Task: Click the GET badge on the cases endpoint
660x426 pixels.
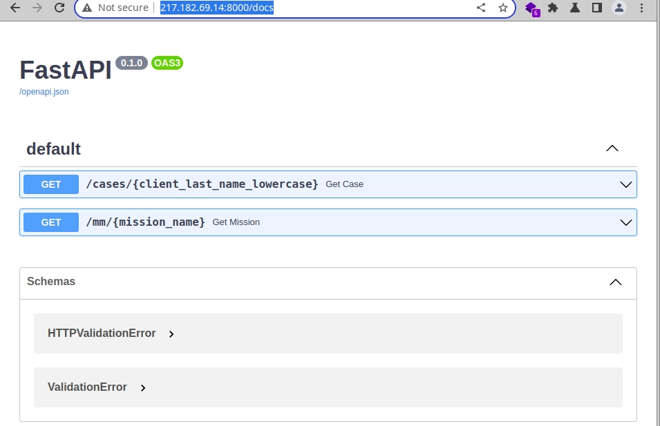Action: [x=50, y=184]
